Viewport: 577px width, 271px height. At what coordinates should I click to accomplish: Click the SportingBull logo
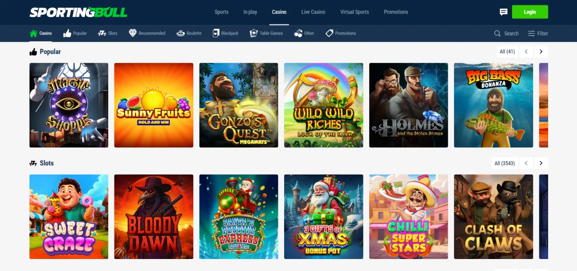pos(78,12)
